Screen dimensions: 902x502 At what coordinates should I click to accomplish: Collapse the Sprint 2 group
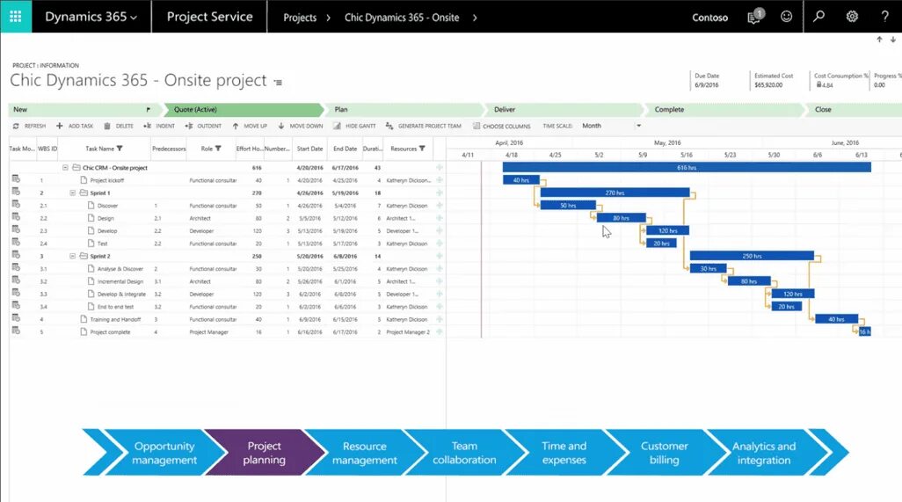pos(73,257)
